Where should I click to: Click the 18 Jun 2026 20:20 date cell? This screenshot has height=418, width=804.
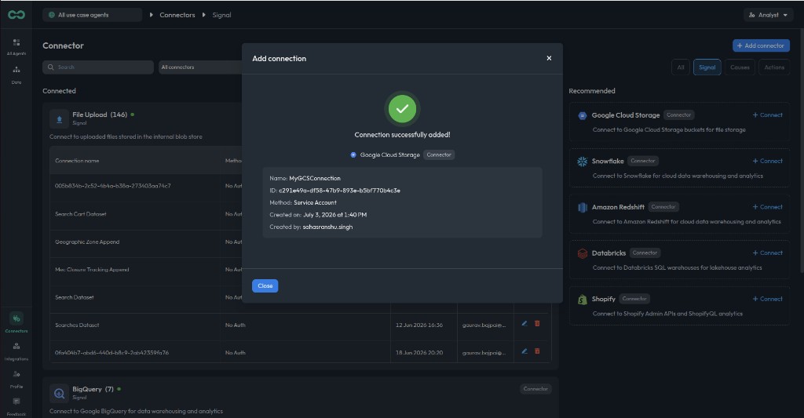419,352
